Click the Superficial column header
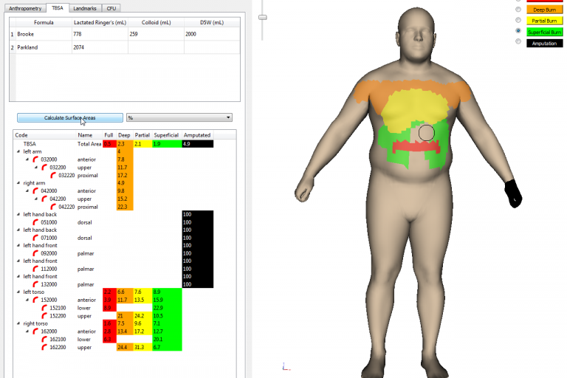 tap(166, 135)
